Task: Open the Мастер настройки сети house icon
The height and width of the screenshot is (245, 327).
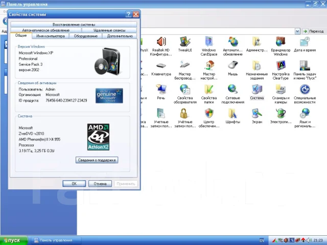Action: pos(209,70)
